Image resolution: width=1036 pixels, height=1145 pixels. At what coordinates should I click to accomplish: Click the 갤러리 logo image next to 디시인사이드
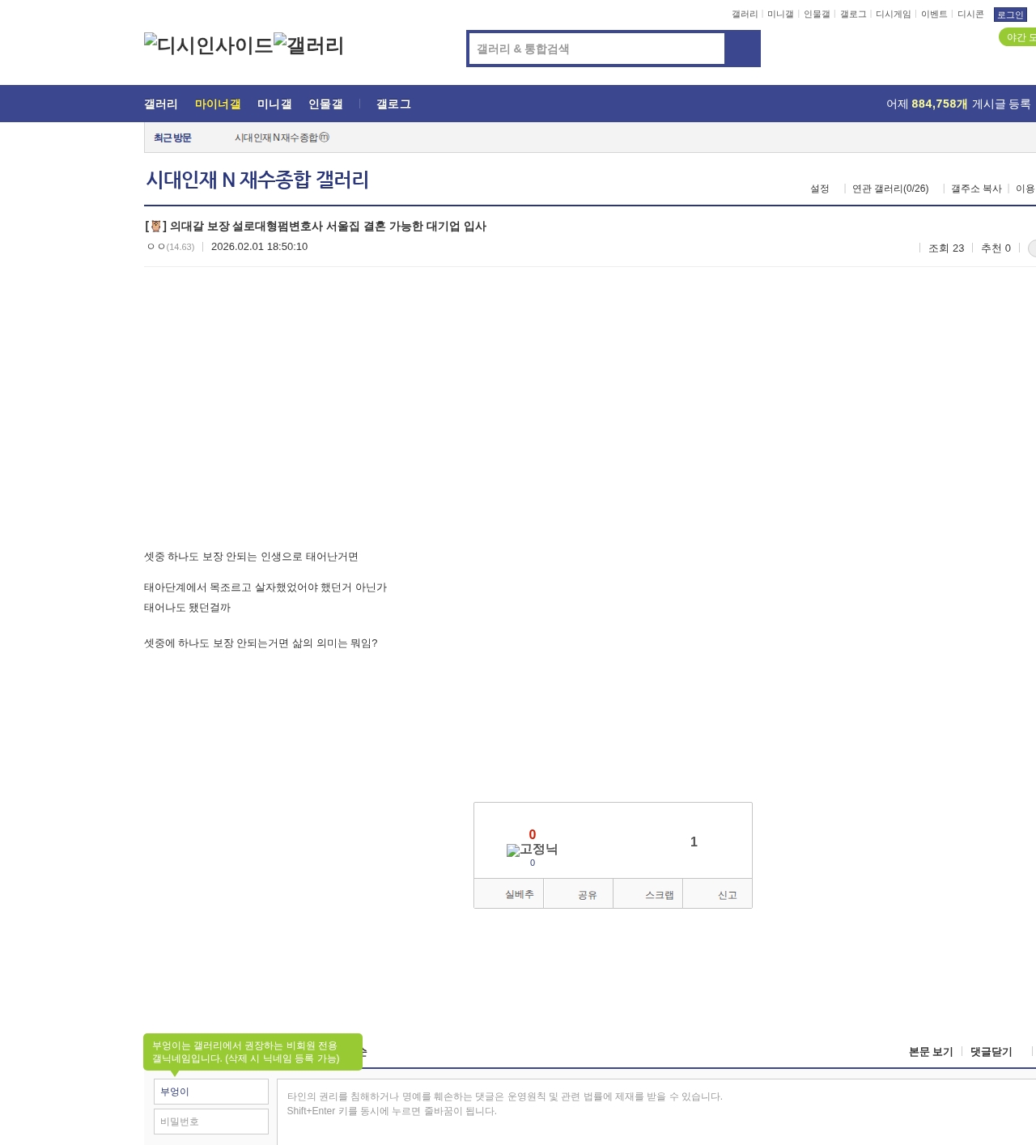(309, 45)
